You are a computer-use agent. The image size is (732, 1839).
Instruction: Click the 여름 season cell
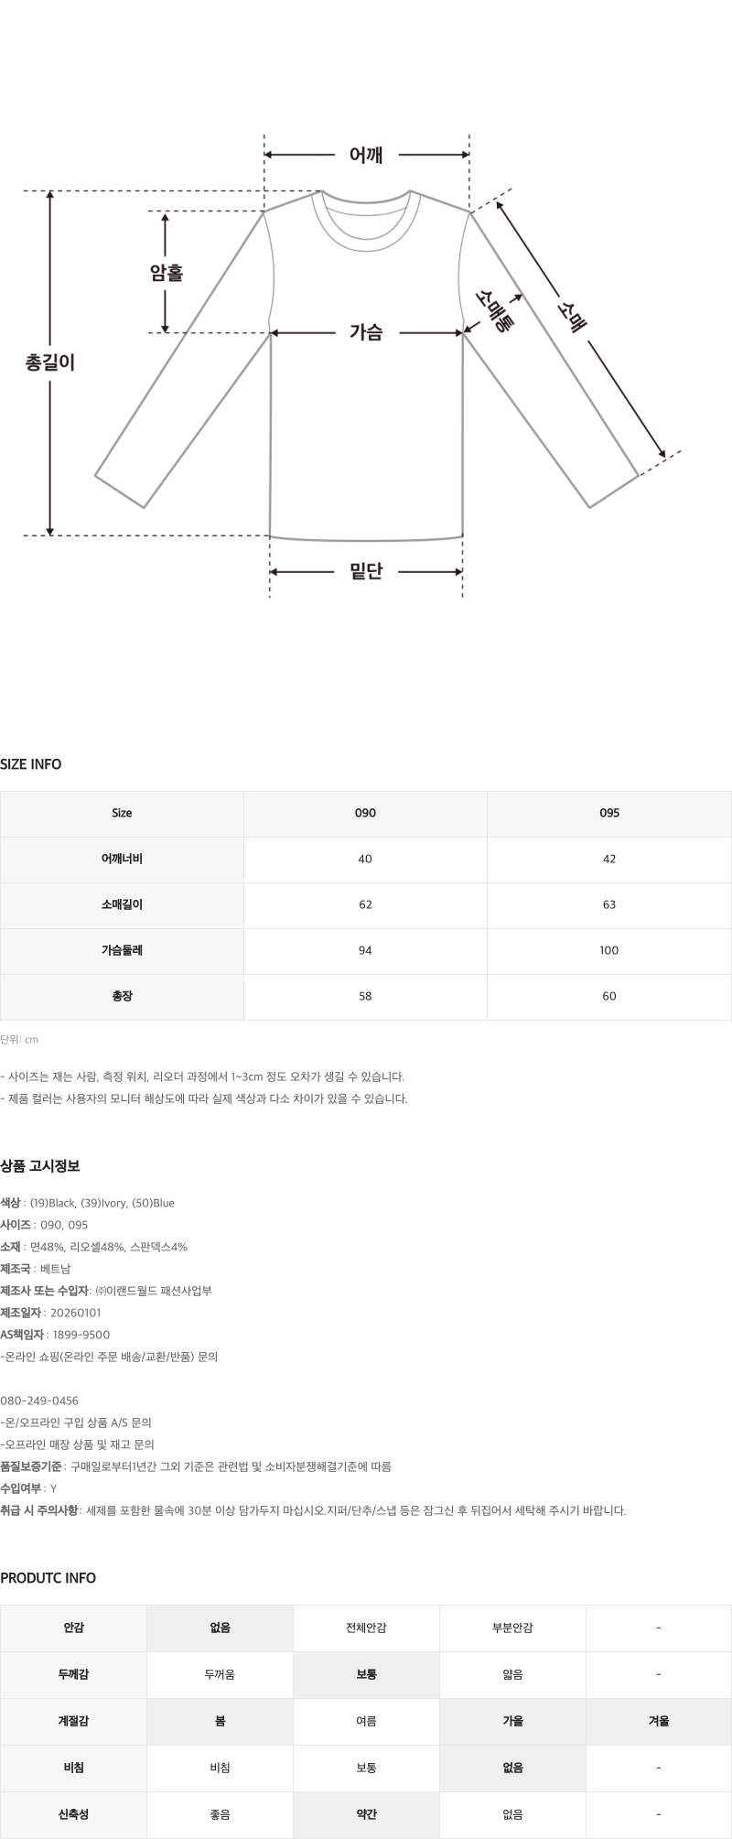click(366, 1721)
